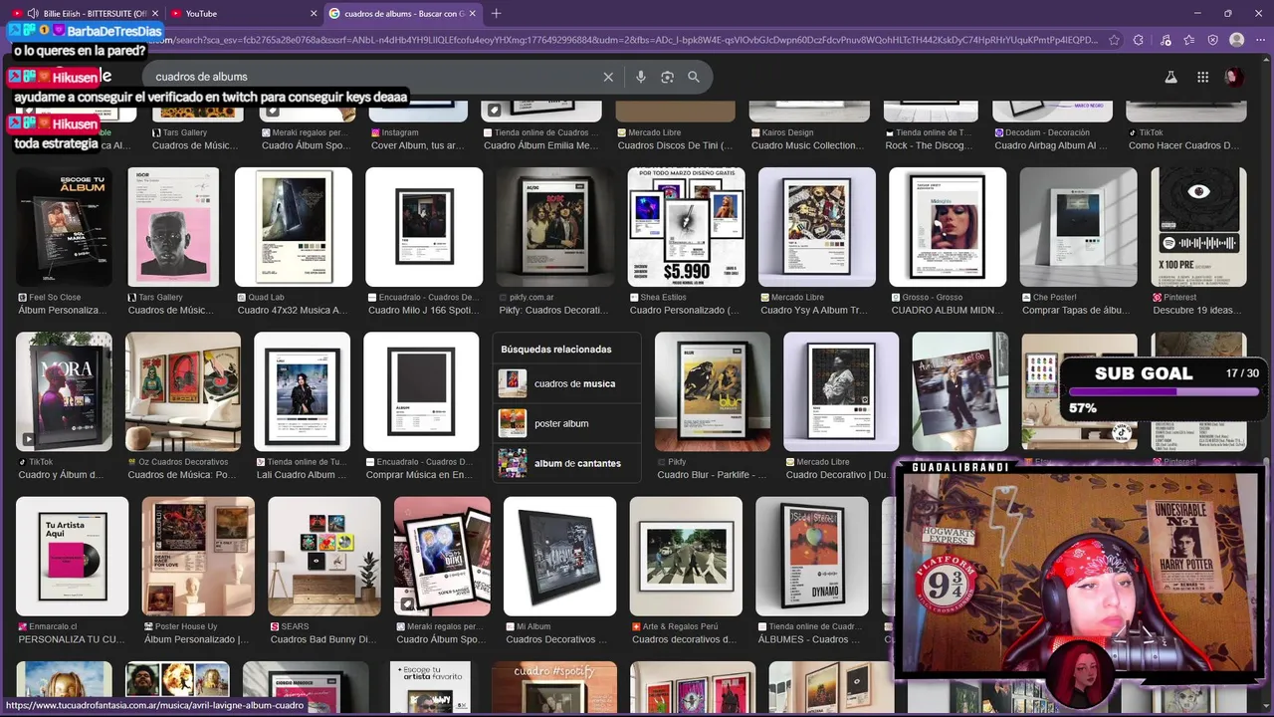
Task: Switch to the Billie Eilish BITTERSUITE tab
Action: [x=88, y=13]
